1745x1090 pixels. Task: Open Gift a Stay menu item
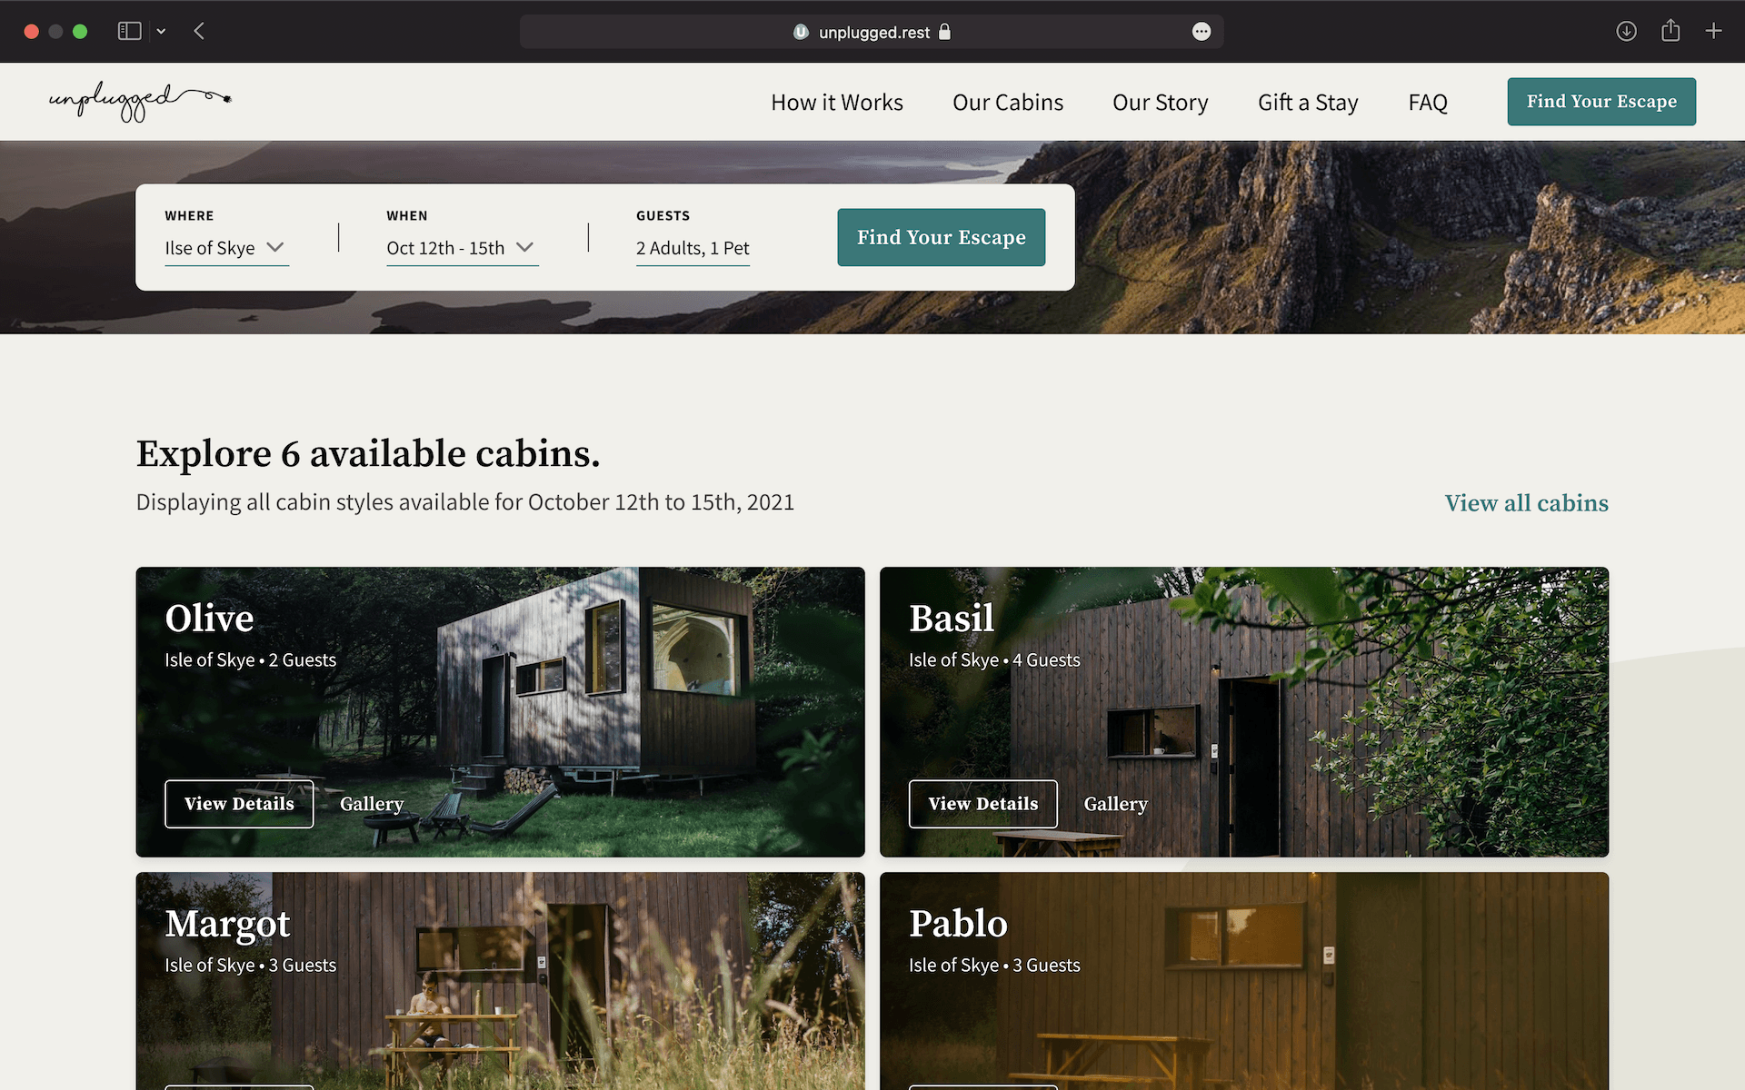(1308, 103)
